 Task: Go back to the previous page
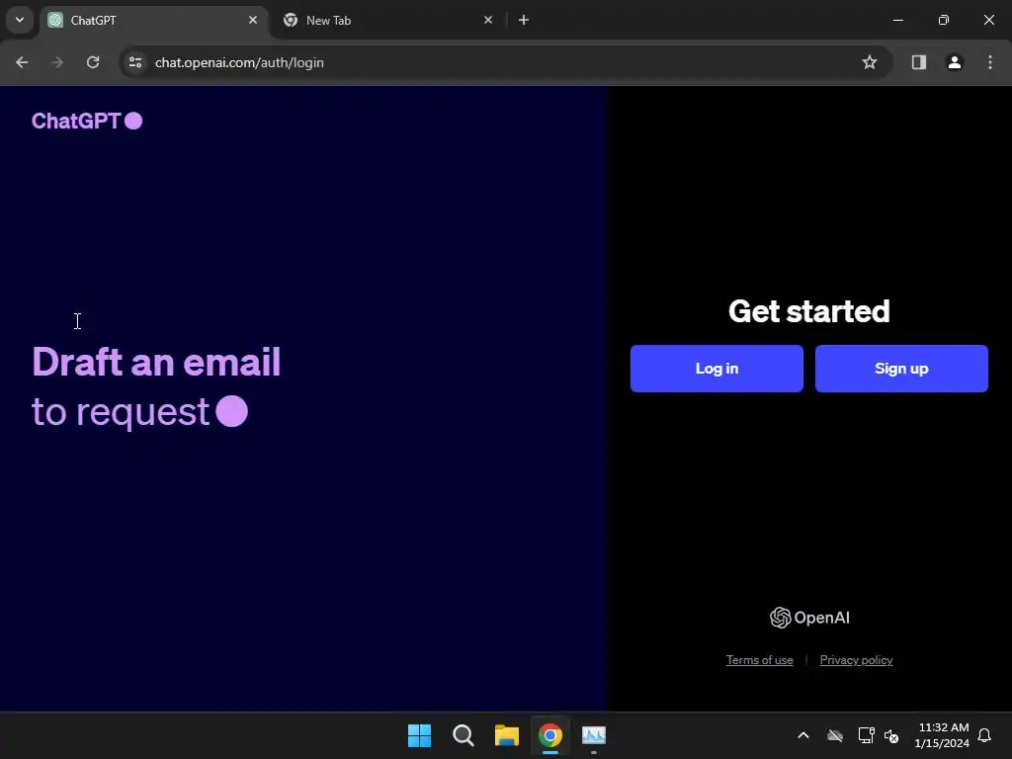(22, 62)
